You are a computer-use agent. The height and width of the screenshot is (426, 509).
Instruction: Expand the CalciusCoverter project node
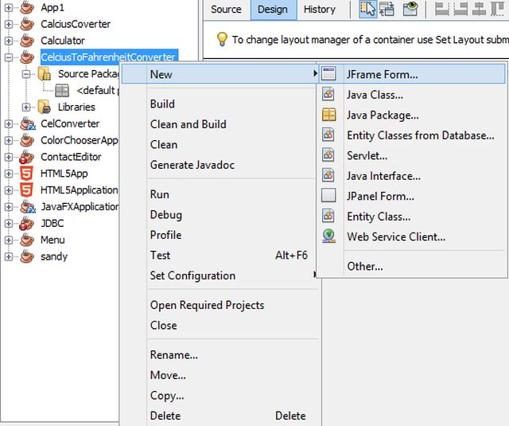point(9,24)
